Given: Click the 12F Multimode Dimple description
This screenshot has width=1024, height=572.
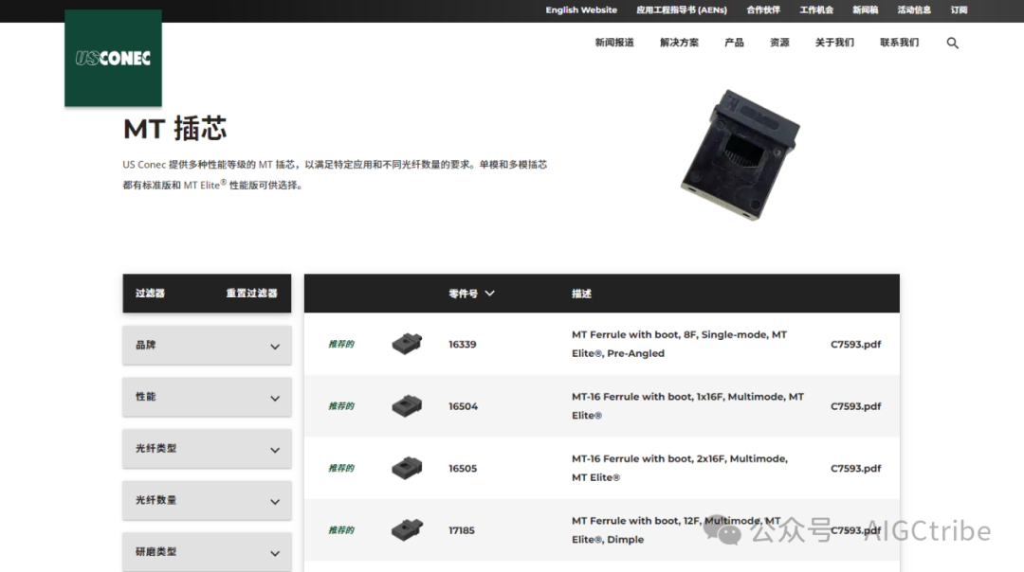Looking at the screenshot, I should click(676, 529).
